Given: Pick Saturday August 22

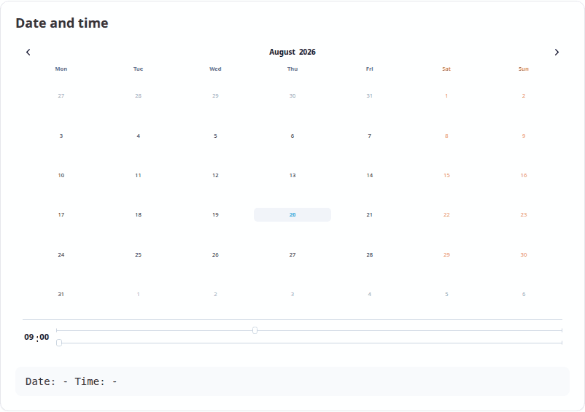Looking at the screenshot, I should click(446, 215).
